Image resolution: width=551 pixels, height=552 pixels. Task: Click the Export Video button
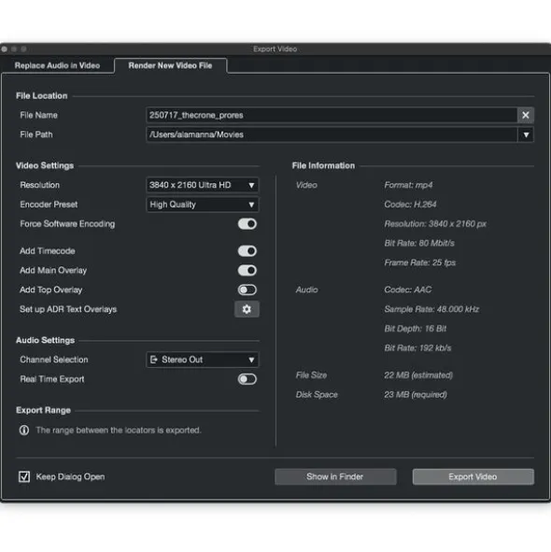473,476
